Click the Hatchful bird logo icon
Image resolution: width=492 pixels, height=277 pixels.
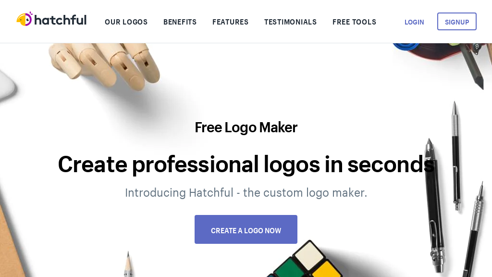point(25,19)
